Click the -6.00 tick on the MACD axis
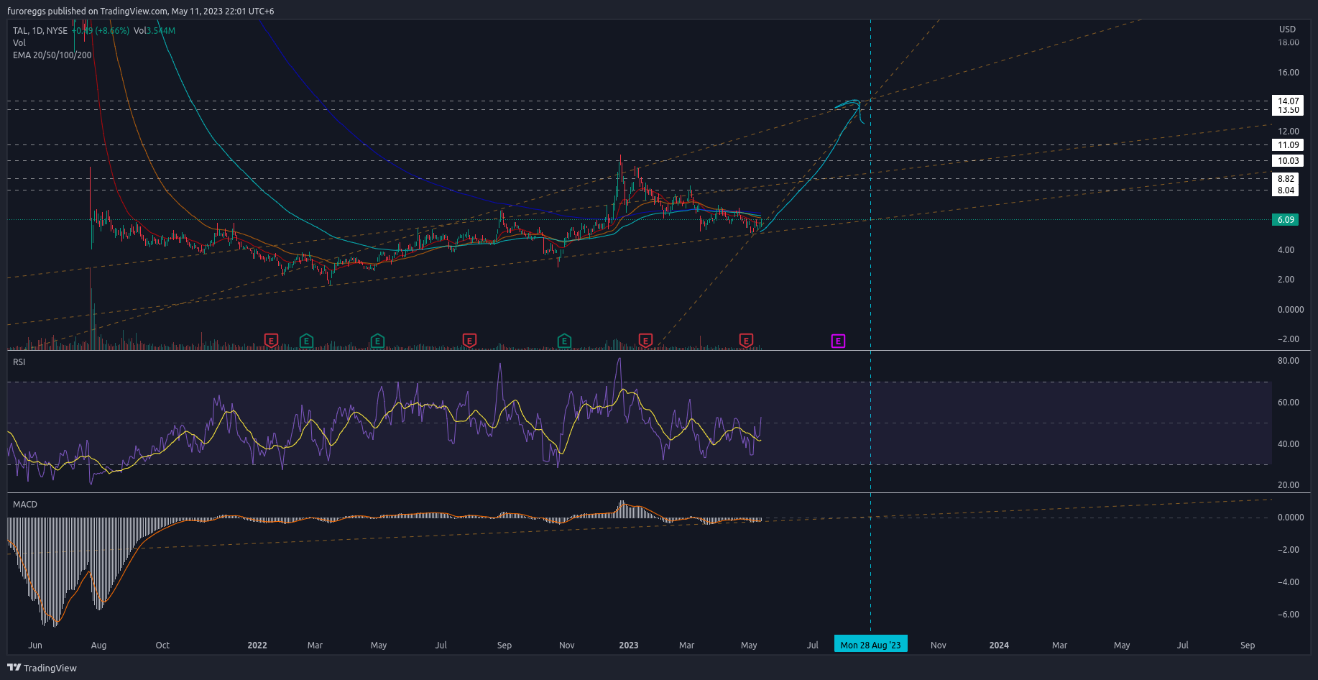This screenshot has height=680, width=1318. (x=1288, y=615)
